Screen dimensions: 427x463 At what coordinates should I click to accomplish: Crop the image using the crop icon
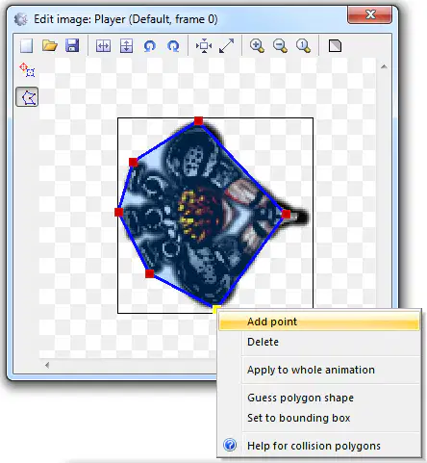click(204, 46)
